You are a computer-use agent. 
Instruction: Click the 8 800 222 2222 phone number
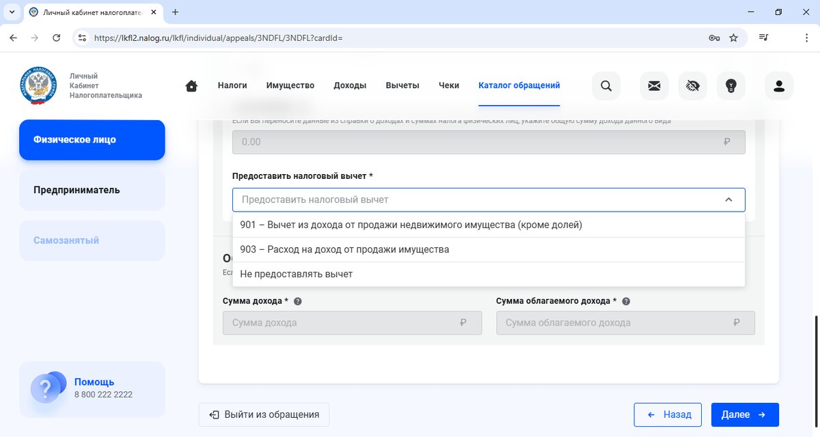[103, 395]
